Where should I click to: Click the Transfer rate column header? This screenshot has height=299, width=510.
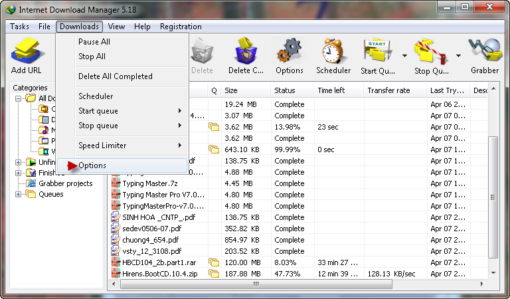[x=388, y=90]
